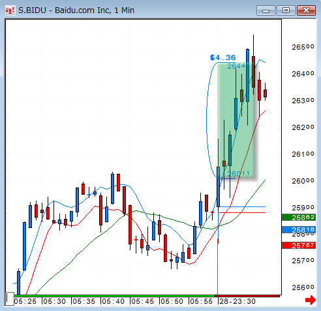Click the 05:40 time axis label

[x=113, y=301]
